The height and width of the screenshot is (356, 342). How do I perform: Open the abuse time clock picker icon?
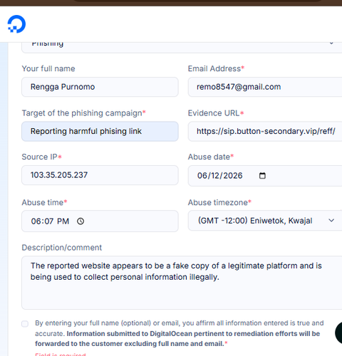pyautogui.click(x=81, y=221)
